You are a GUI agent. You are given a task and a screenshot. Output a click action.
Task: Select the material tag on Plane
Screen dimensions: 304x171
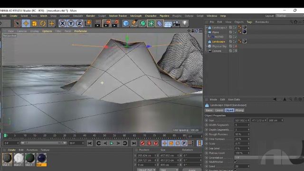click(245, 32)
